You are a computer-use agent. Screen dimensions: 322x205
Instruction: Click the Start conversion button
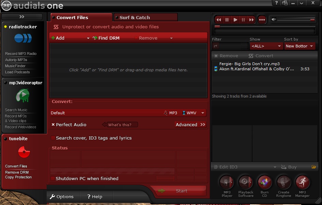[179, 191]
